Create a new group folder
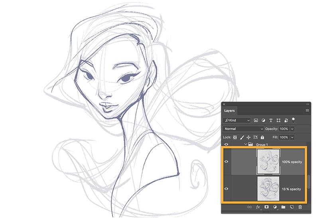 pos(283,207)
